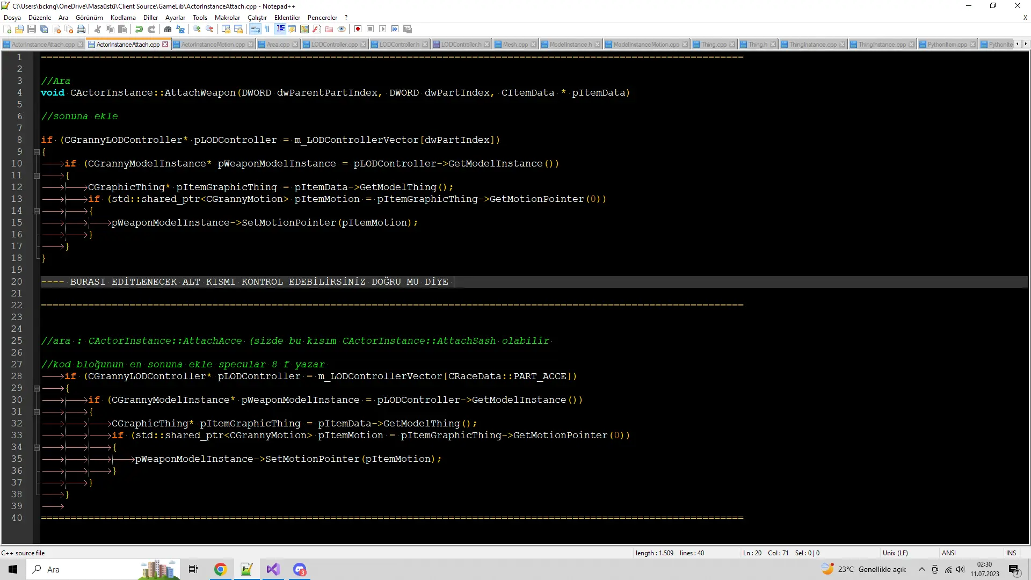The height and width of the screenshot is (580, 1031).
Task: Open the Eklentiler menu
Action: (287, 18)
